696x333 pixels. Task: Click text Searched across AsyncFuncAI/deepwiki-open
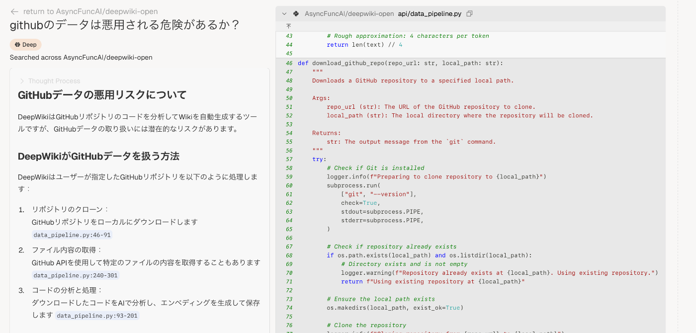(81, 58)
